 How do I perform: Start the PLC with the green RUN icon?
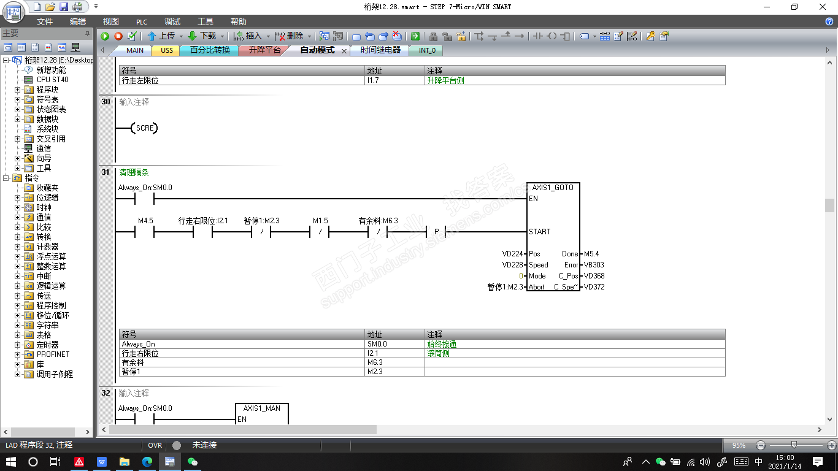point(106,36)
